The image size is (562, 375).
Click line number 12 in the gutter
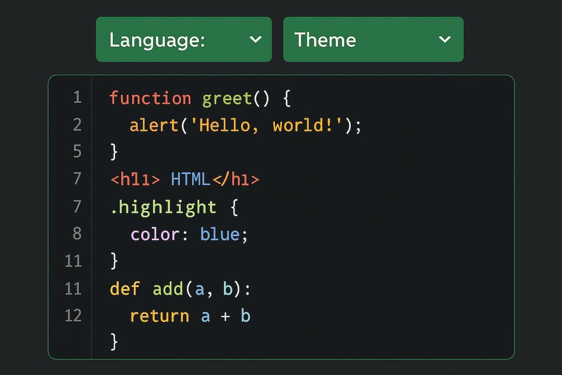(x=74, y=315)
